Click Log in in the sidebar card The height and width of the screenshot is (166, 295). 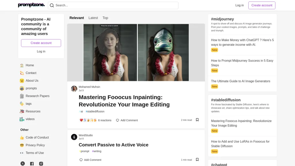pyautogui.click(x=41, y=51)
